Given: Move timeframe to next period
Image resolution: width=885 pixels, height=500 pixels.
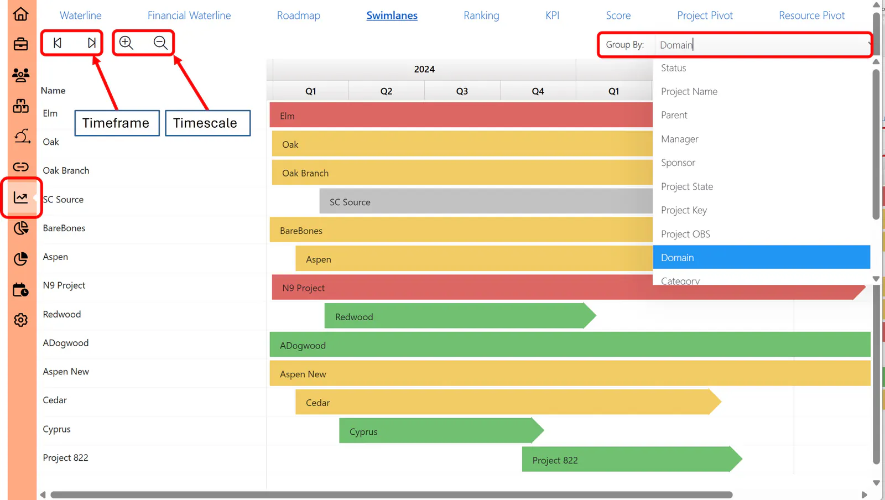Looking at the screenshot, I should [91, 43].
